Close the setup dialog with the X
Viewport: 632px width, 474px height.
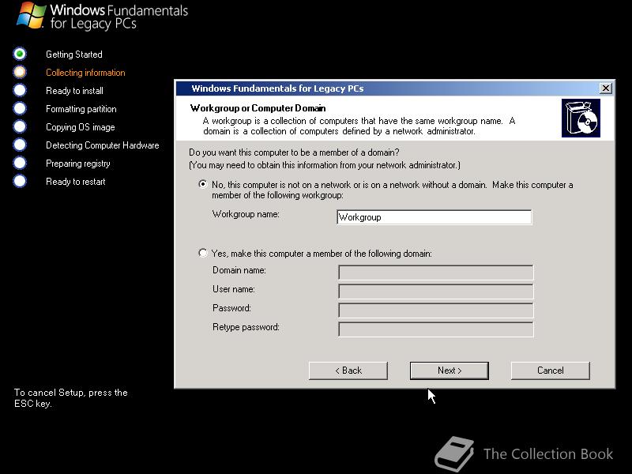point(605,88)
